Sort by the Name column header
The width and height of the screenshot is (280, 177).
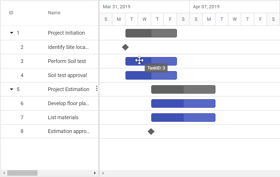tap(54, 13)
